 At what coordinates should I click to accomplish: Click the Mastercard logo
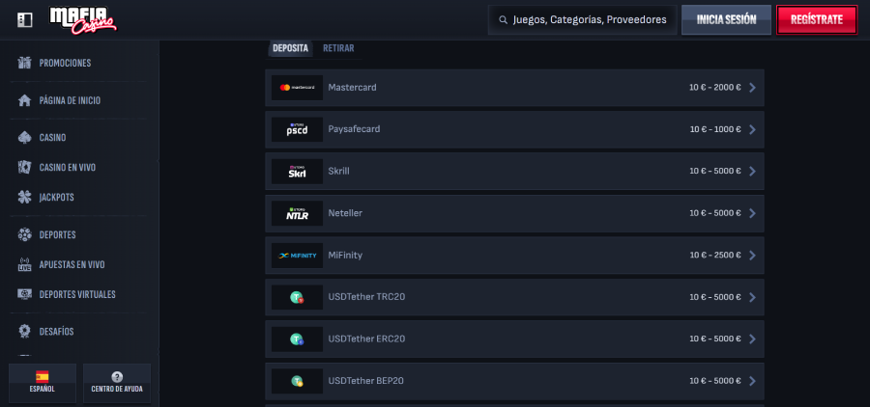coord(297,88)
